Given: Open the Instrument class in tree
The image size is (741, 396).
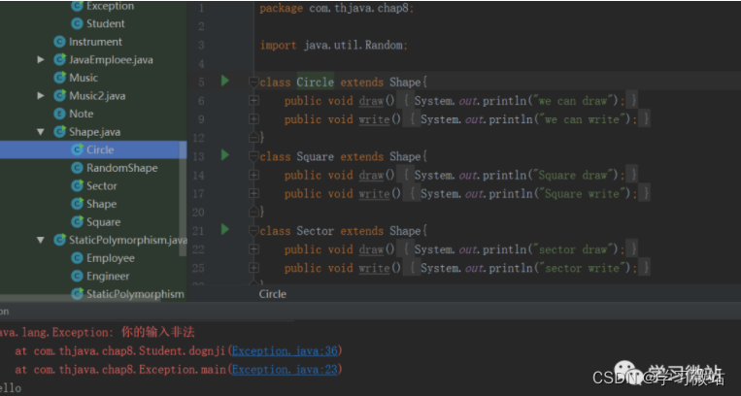Looking at the screenshot, I should point(95,42).
